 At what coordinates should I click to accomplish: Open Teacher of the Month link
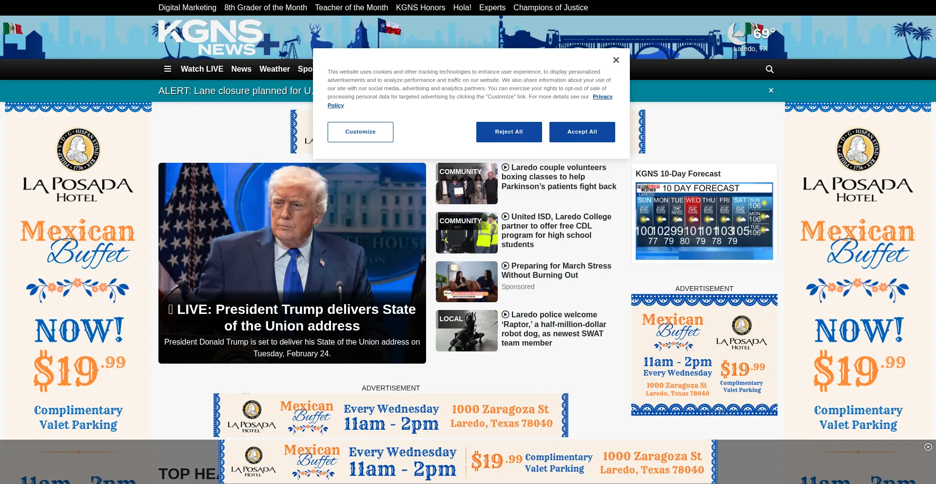coord(351,8)
